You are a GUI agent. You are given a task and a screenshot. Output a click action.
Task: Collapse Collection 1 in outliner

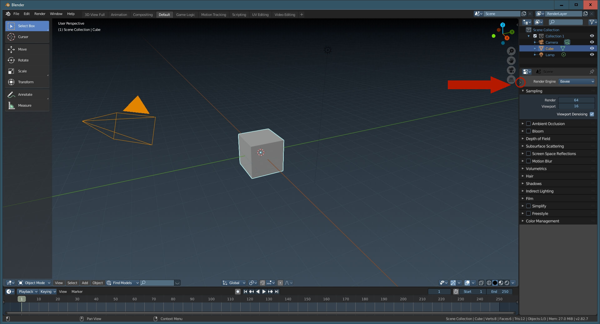click(x=529, y=36)
